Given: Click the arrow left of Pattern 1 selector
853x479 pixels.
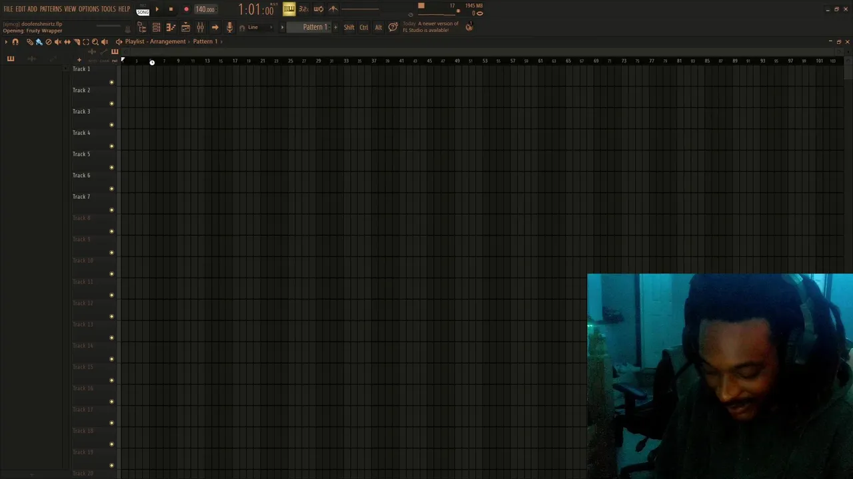Looking at the screenshot, I should tap(282, 27).
